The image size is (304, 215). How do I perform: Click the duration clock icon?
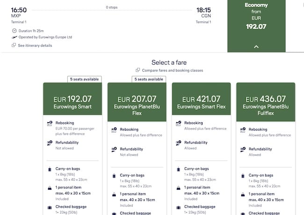coord(14,30)
